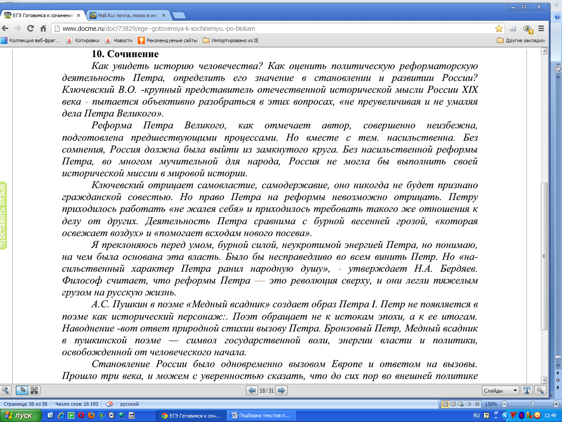The image size is (562, 422).
Task: Click the 12:49 system clock
Action: pyautogui.click(x=550, y=415)
